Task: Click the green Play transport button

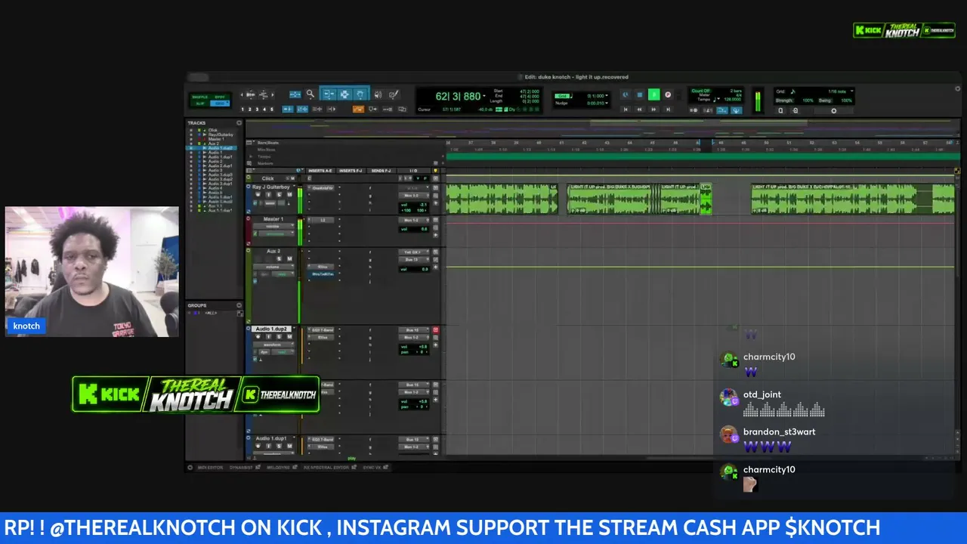Action: 653,94
